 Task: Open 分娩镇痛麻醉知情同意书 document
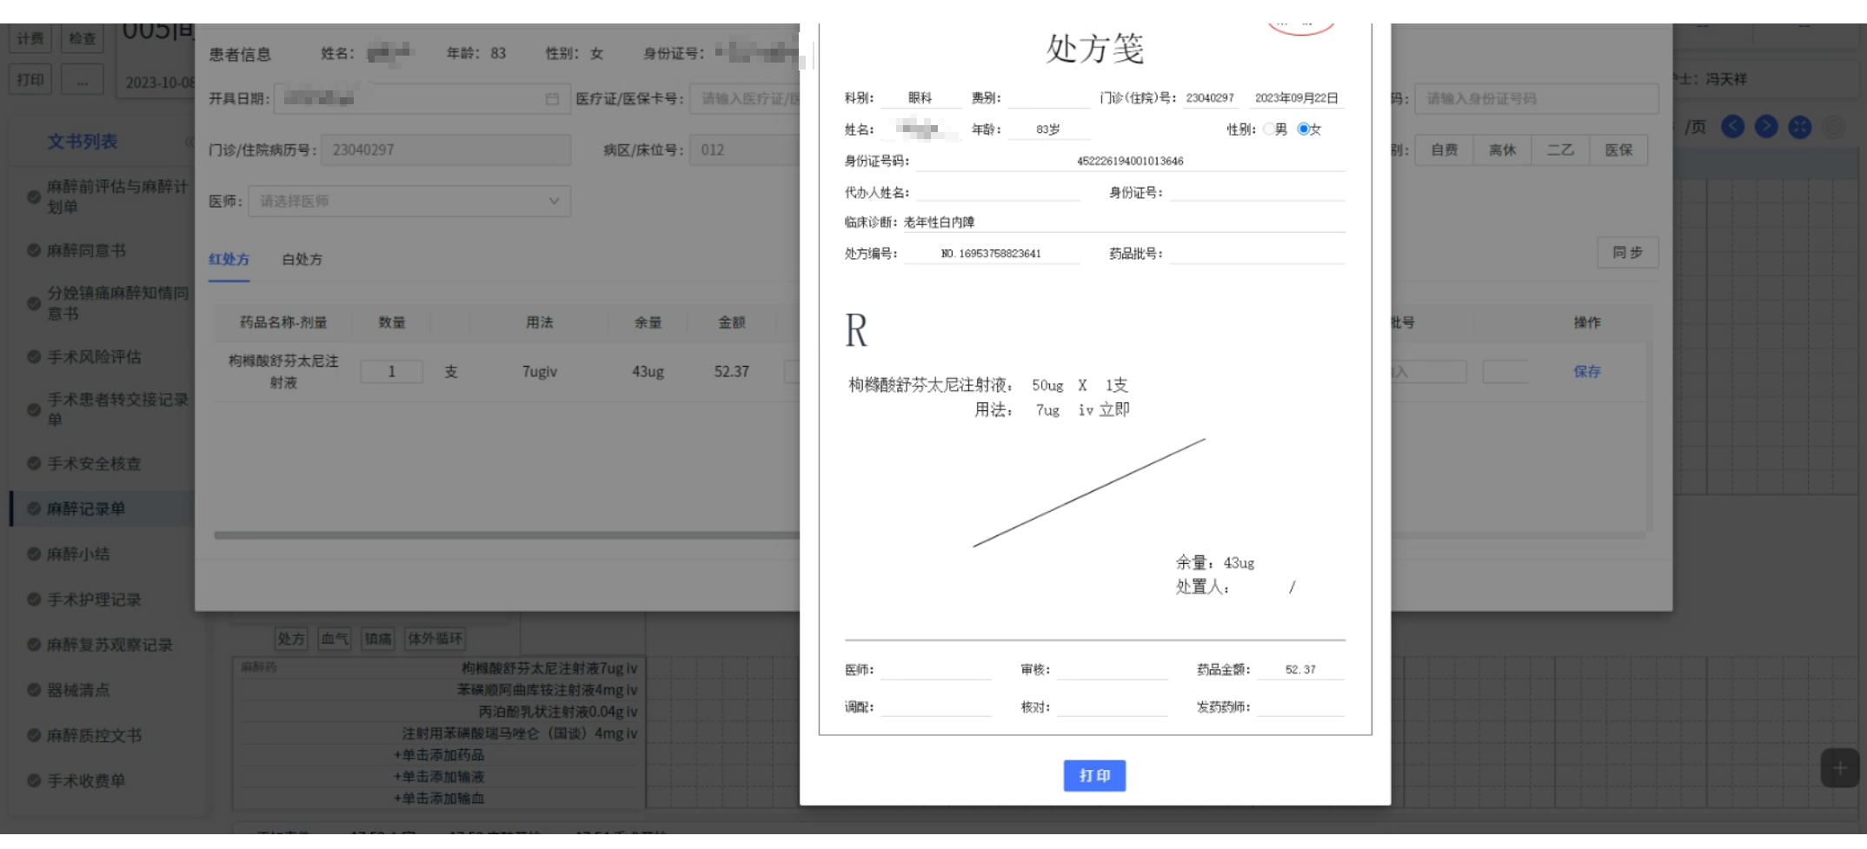[116, 302]
